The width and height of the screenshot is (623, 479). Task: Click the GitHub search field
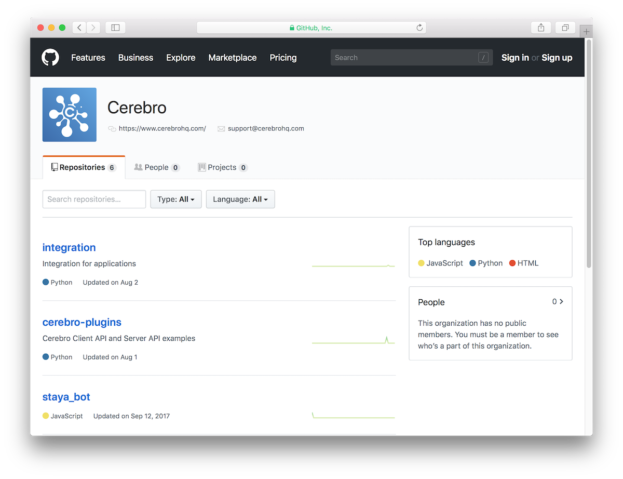[412, 58]
